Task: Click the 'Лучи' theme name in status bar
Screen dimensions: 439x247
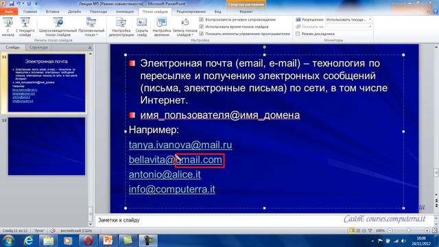Action: 39,231
